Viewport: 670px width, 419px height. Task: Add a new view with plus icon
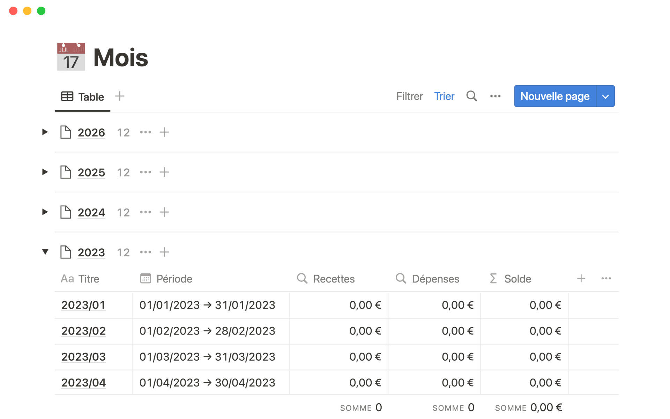coord(120,96)
